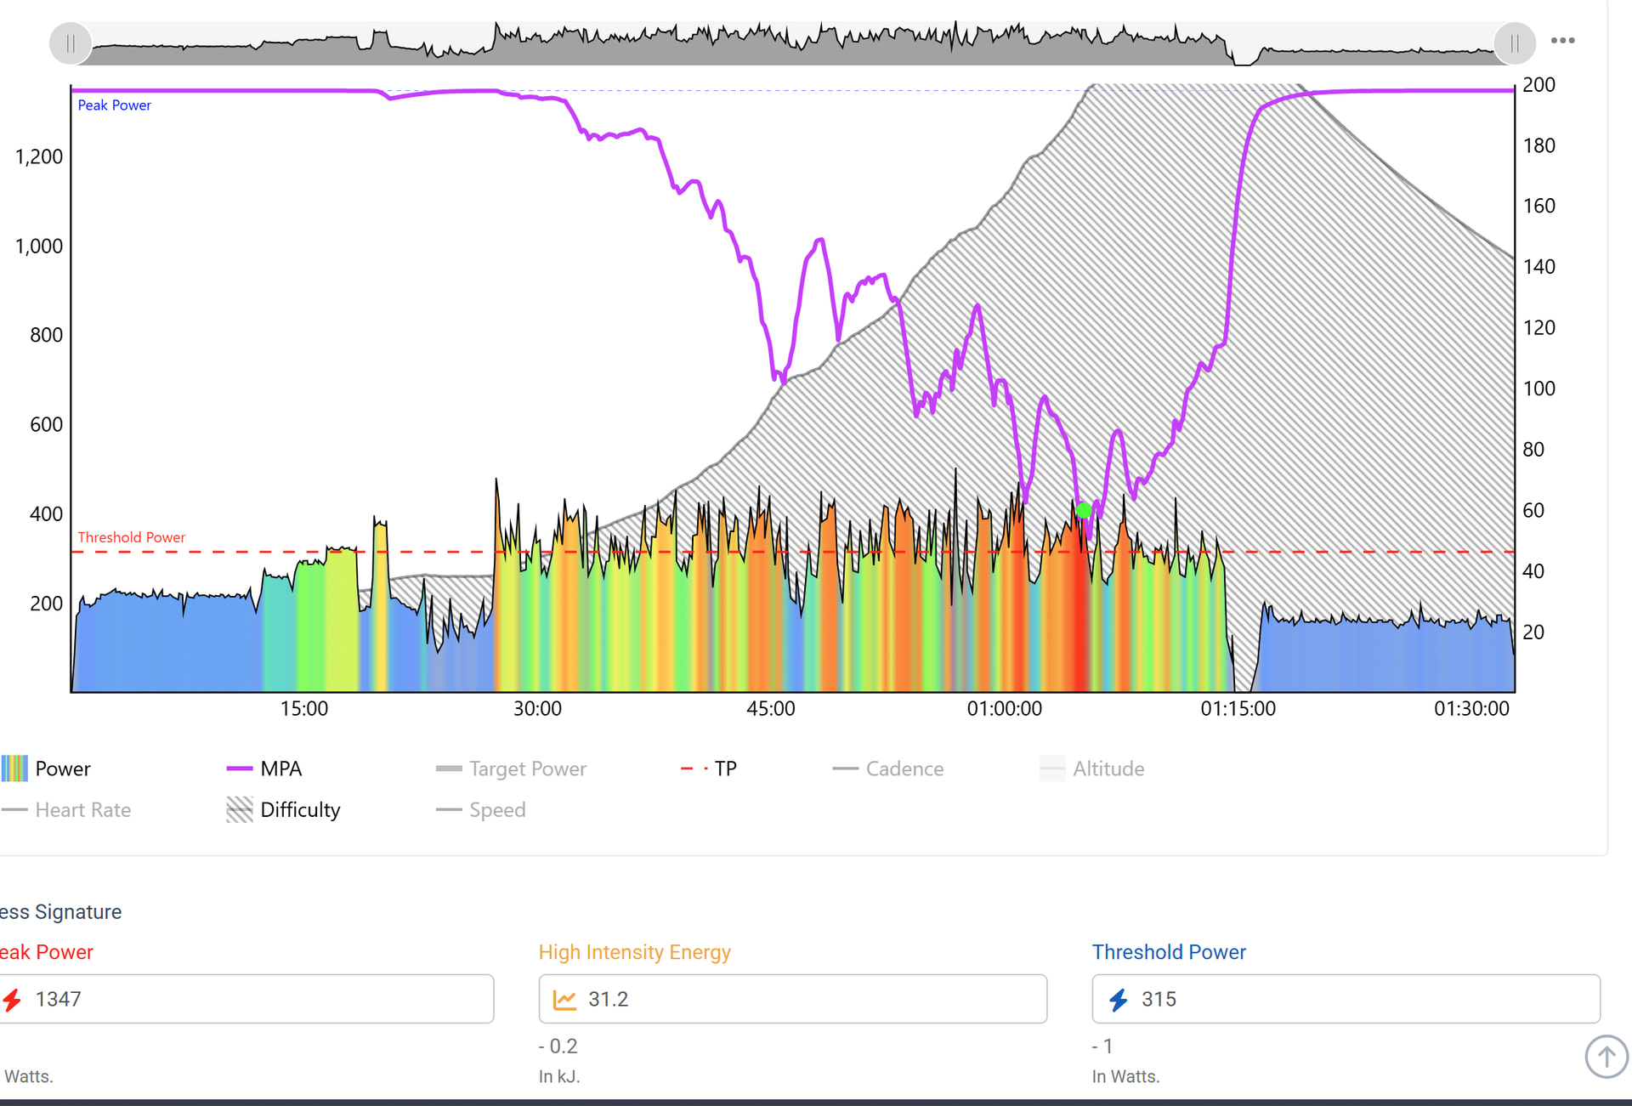Click the High Intensity Energy chart icon
The height and width of the screenshot is (1106, 1632).
[564, 1000]
